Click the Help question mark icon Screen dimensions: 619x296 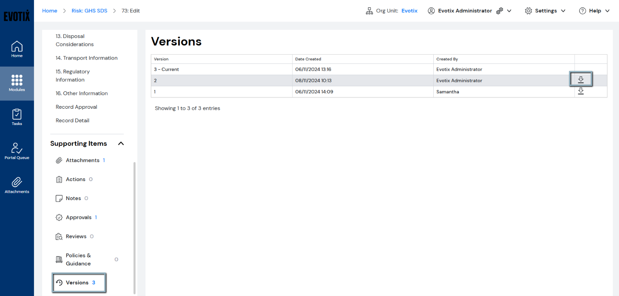[582, 11]
